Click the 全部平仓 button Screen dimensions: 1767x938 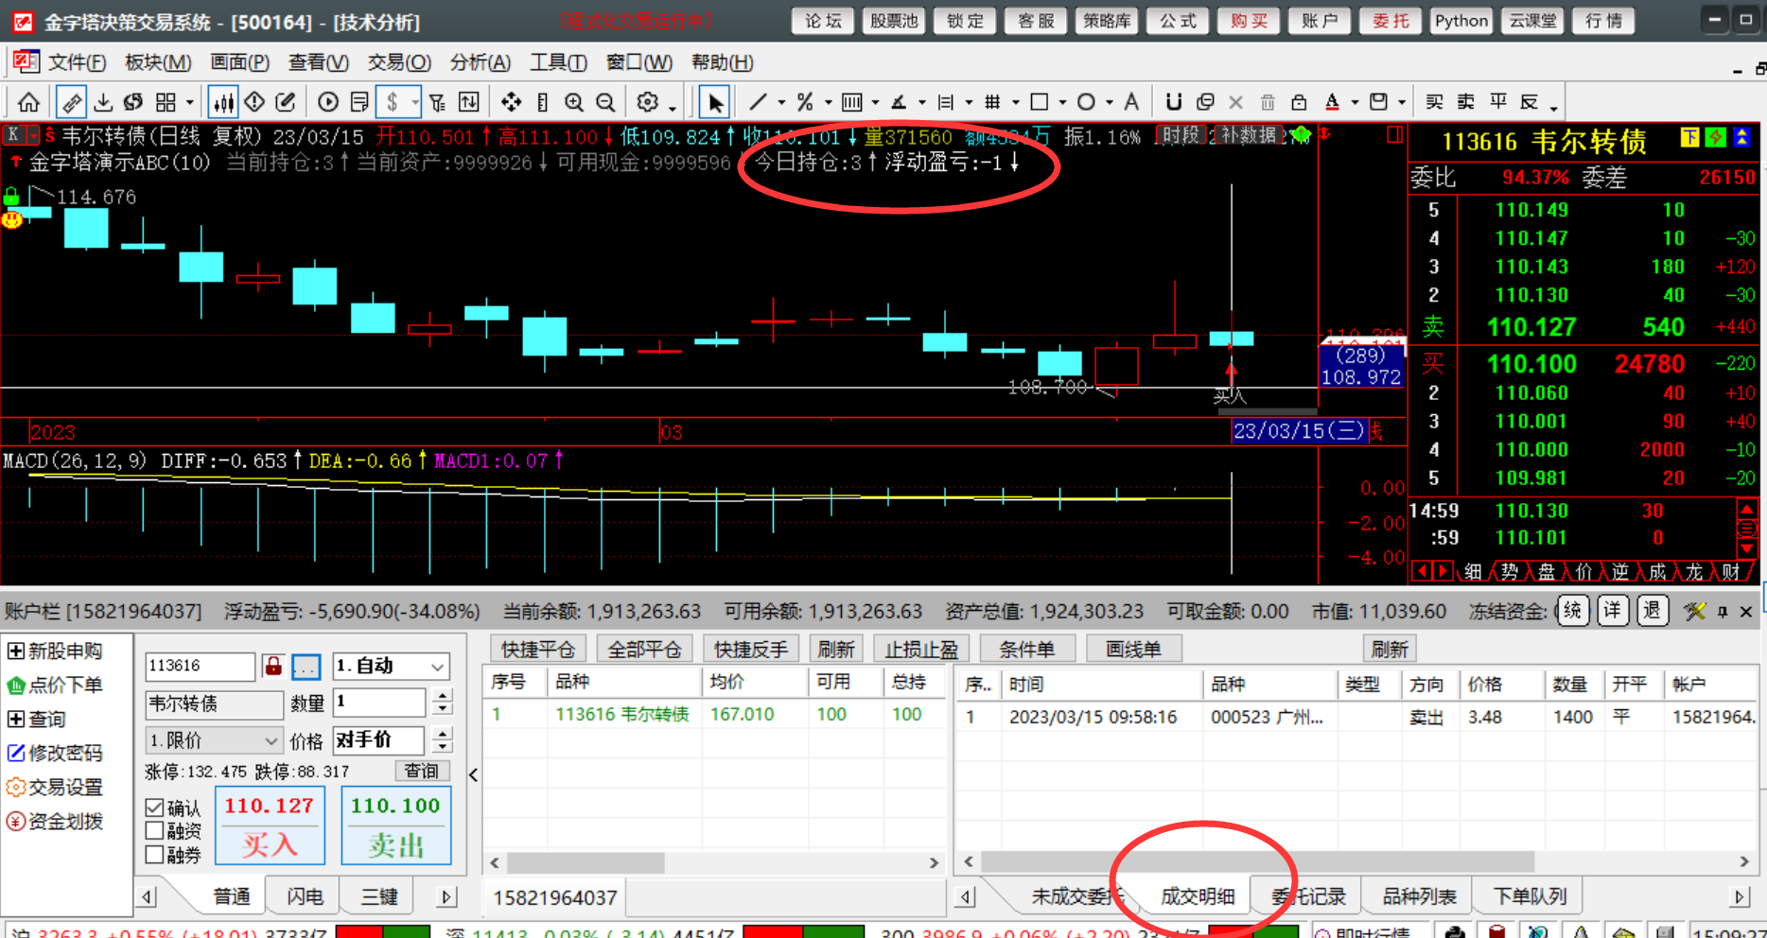pyautogui.click(x=645, y=650)
